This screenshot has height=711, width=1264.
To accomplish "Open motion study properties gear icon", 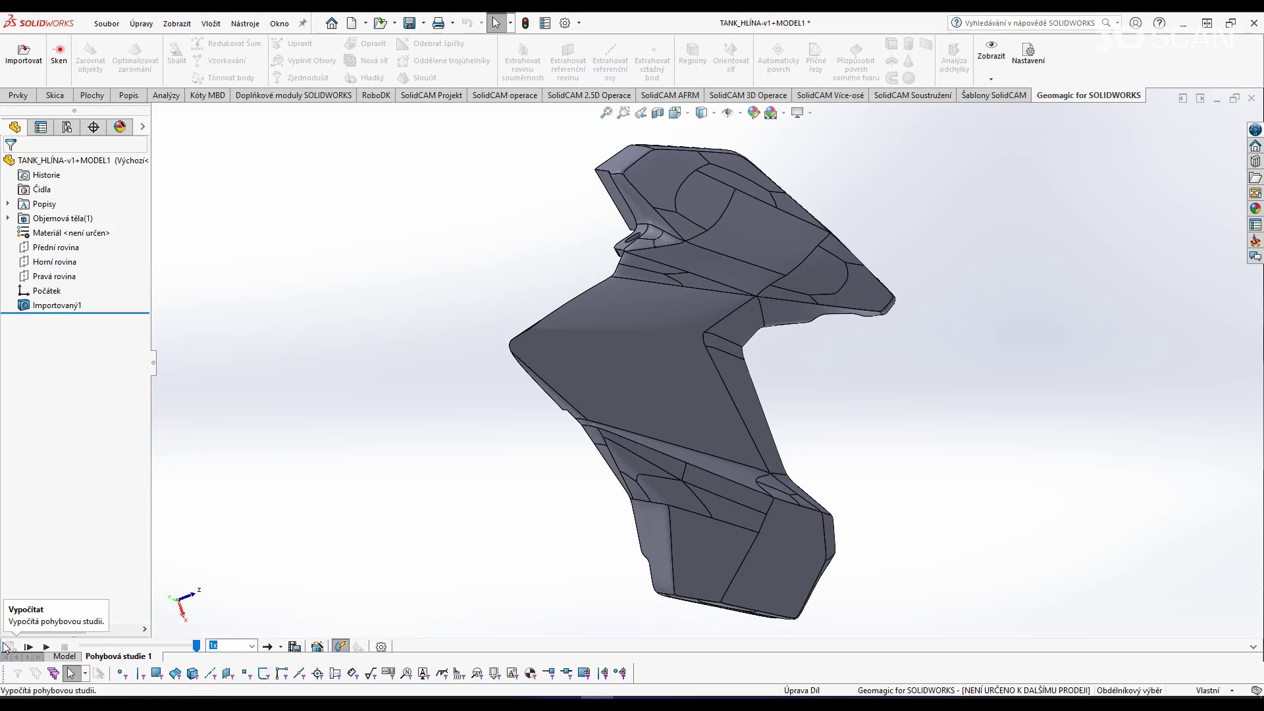I will pyautogui.click(x=381, y=646).
